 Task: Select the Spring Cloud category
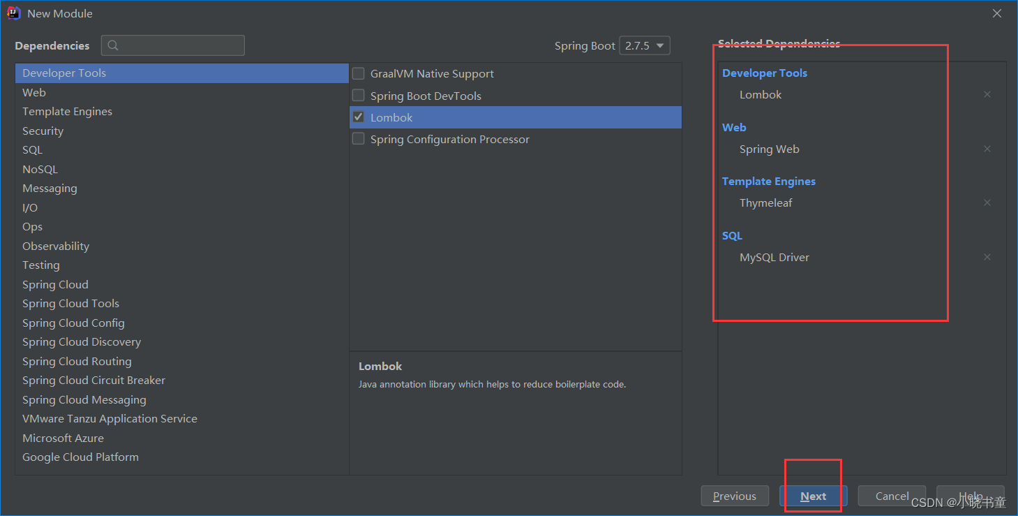coord(182,284)
